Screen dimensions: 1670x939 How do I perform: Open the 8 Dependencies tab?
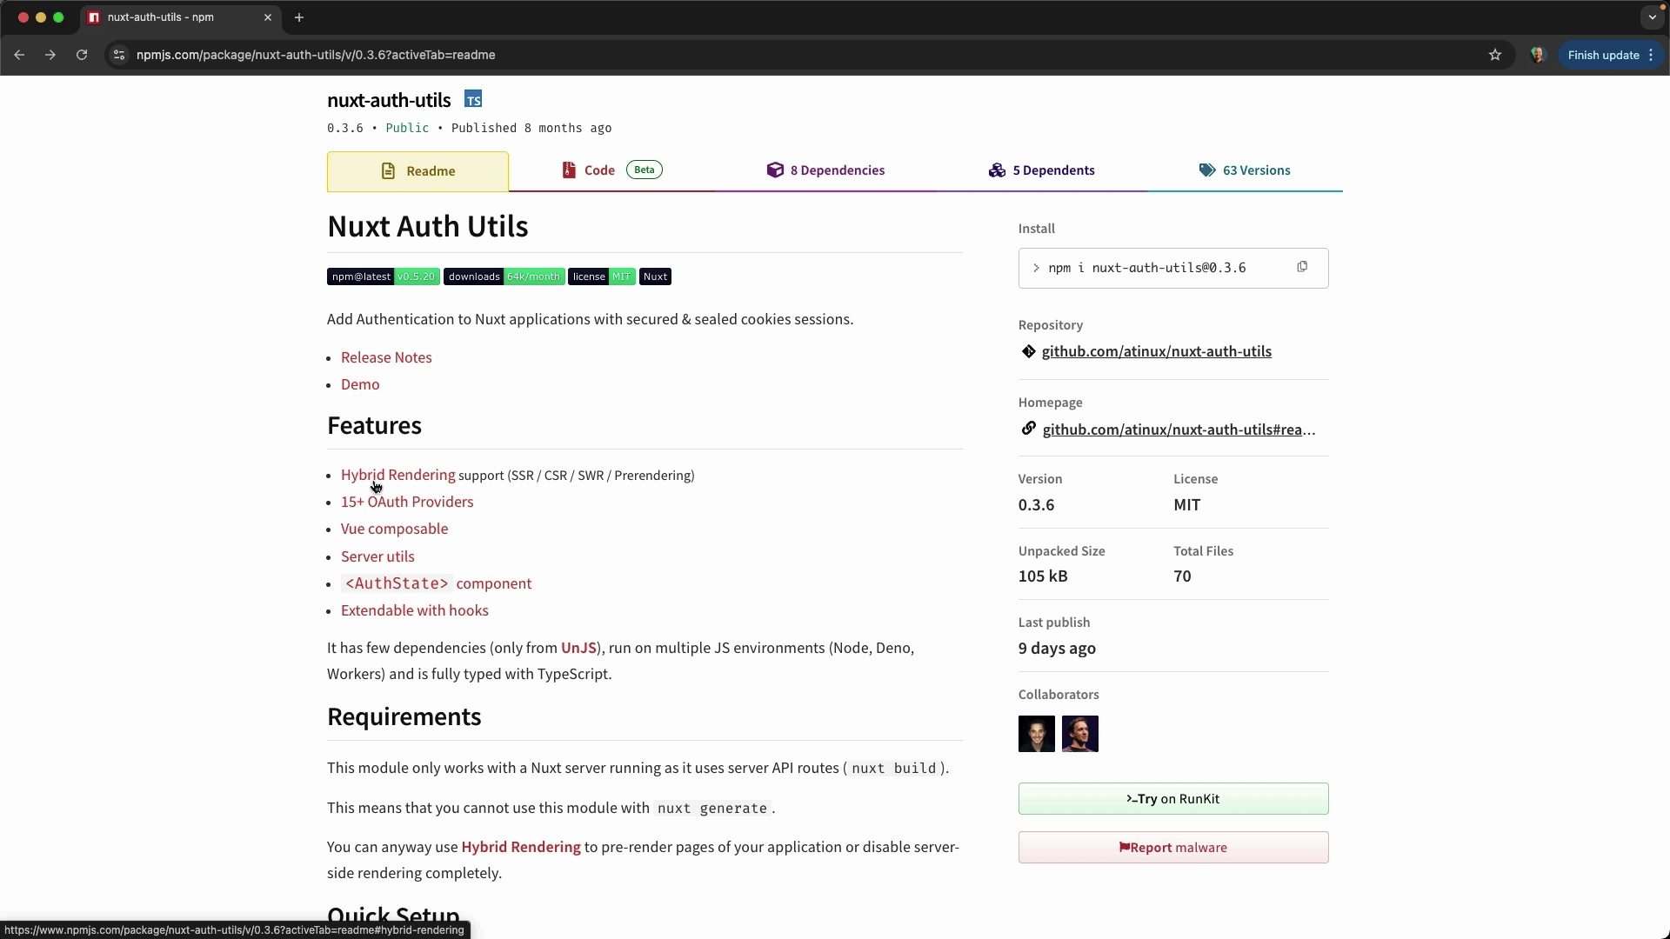(x=825, y=170)
